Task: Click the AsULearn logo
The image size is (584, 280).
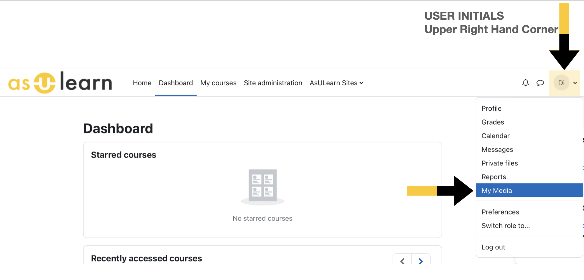Action: pyautogui.click(x=60, y=83)
